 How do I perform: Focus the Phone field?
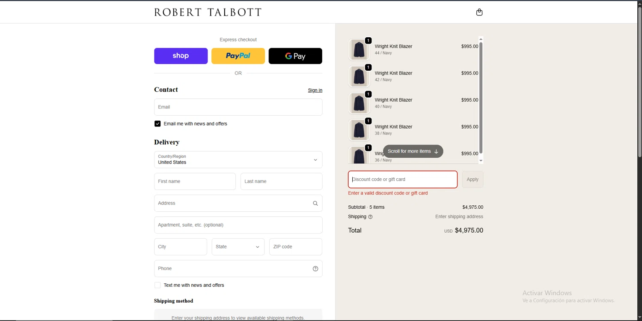(x=238, y=269)
